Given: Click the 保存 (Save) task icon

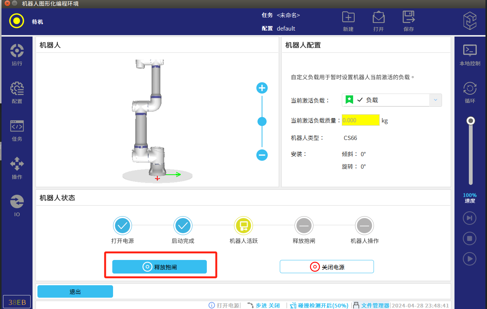Looking at the screenshot, I should coord(408,21).
